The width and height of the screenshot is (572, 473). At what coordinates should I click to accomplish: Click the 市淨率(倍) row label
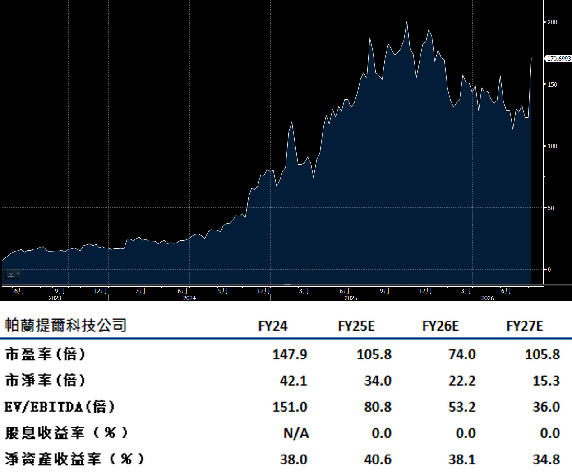coord(45,381)
